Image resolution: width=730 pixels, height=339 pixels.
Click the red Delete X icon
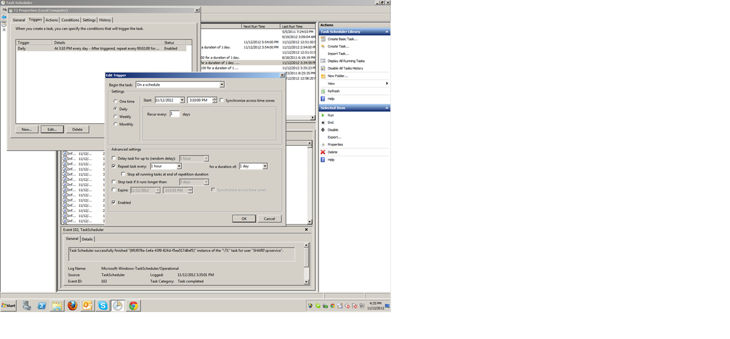tap(323, 152)
